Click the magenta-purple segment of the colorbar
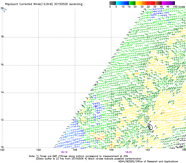Screen dimensions: 186x163 tap(168, 3)
